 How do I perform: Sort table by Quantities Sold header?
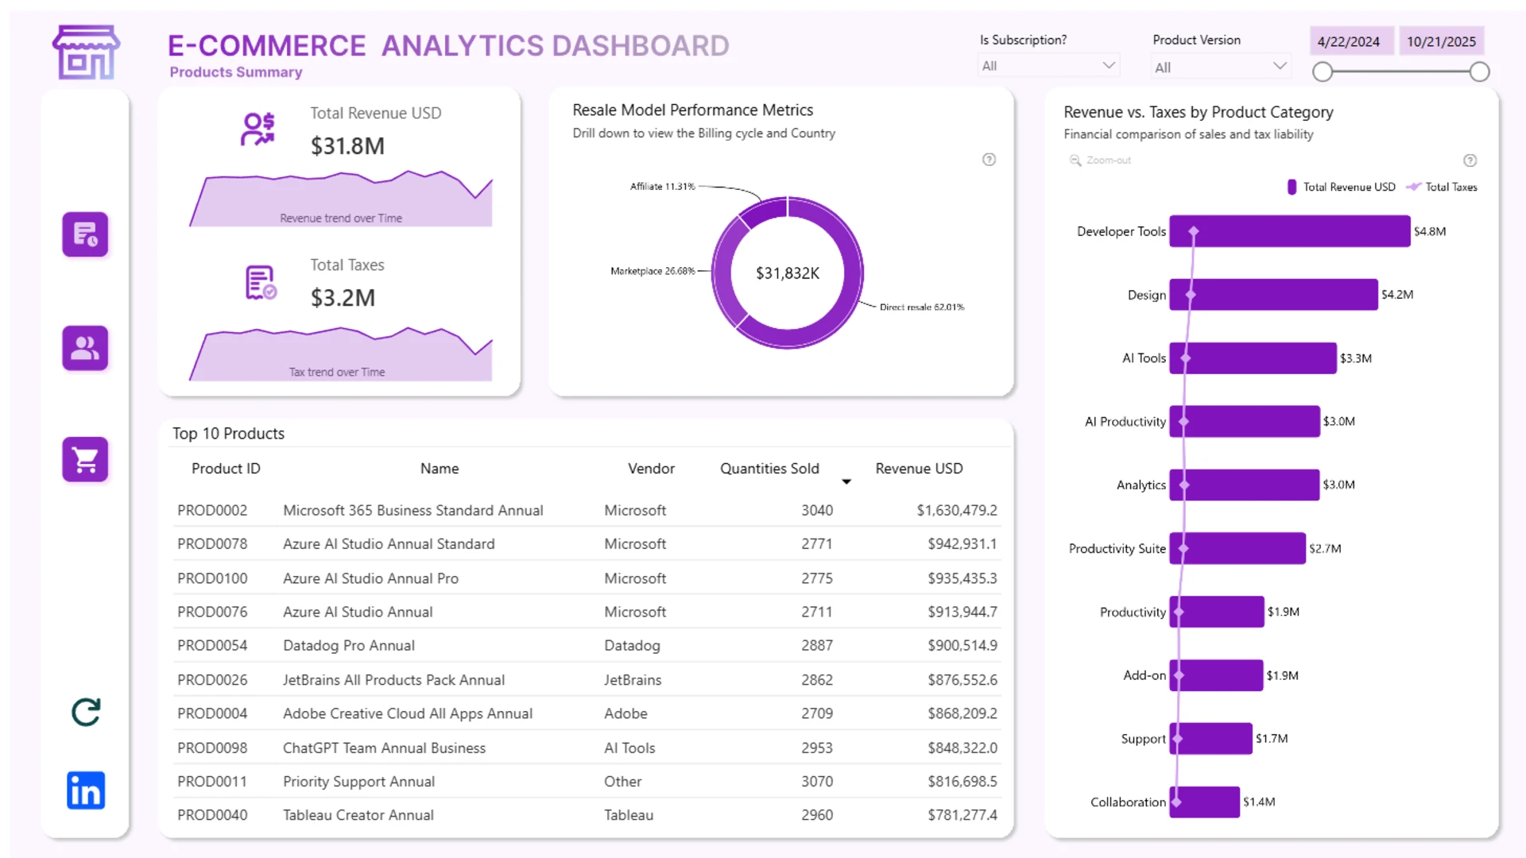pos(769,469)
